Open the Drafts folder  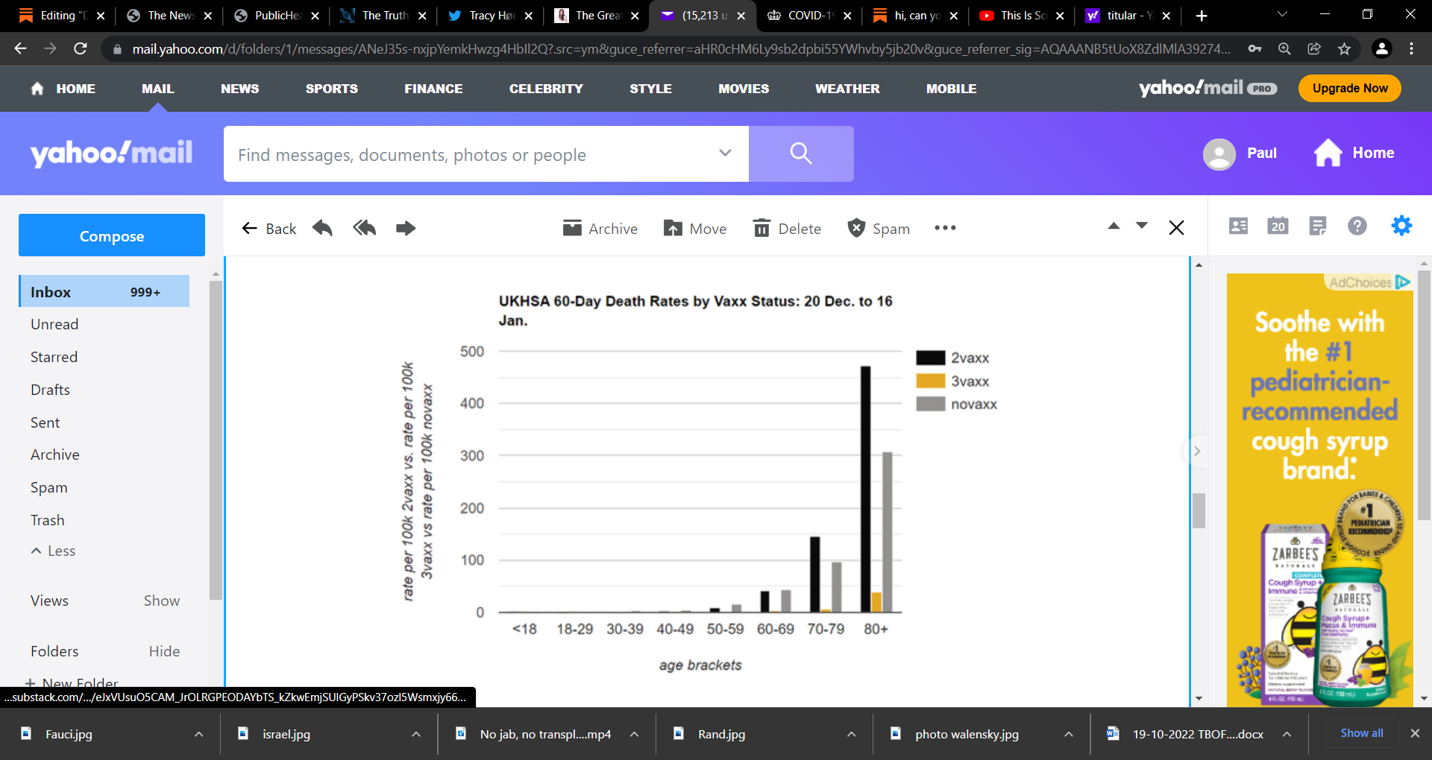(x=50, y=390)
